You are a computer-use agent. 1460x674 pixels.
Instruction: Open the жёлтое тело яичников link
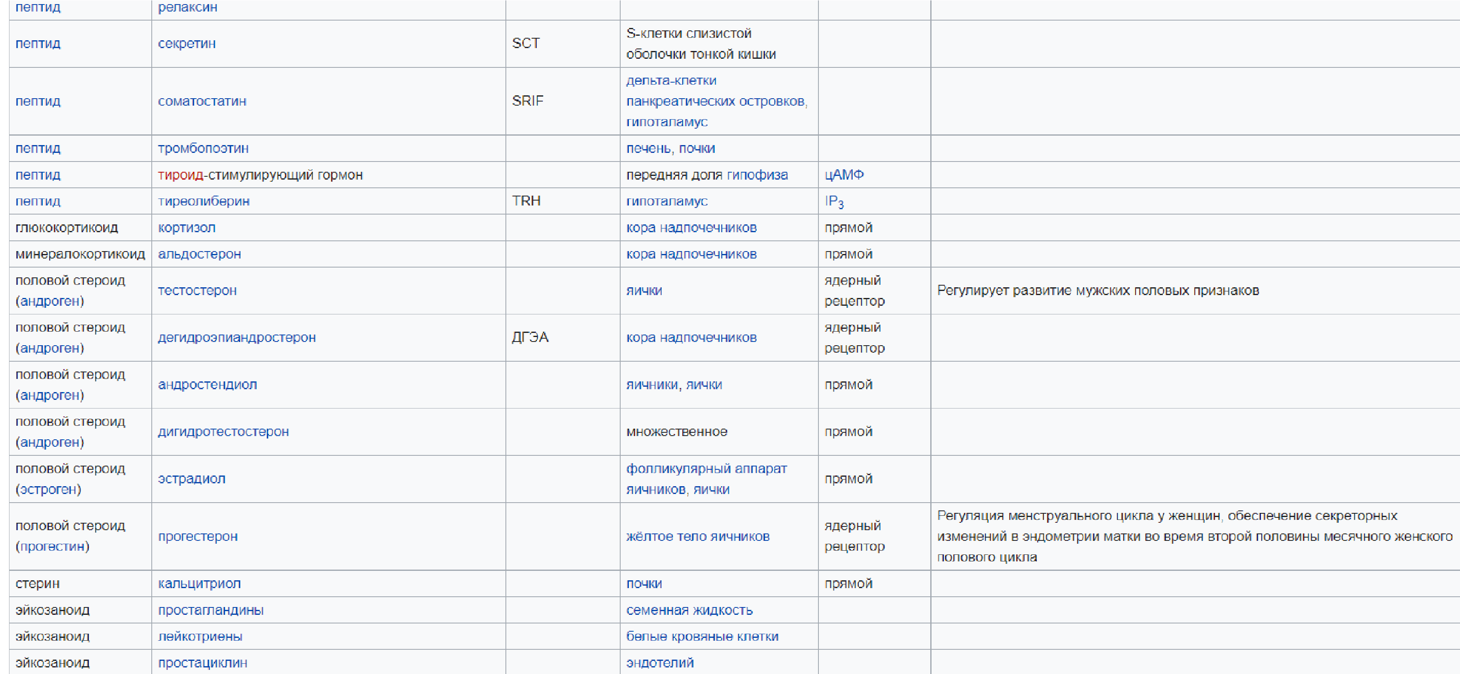(697, 536)
